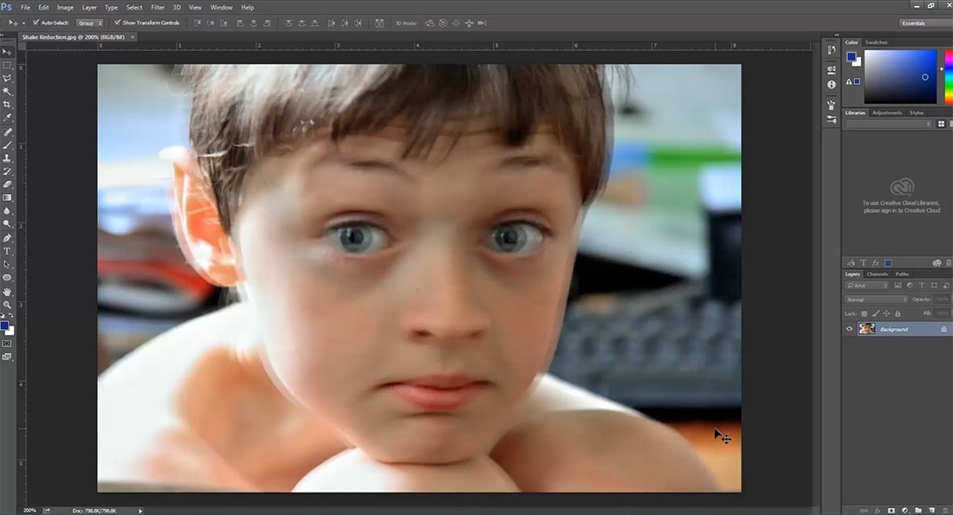953x515 pixels.
Task: Select the Rectangular Marquee tool
Action: tap(7, 65)
